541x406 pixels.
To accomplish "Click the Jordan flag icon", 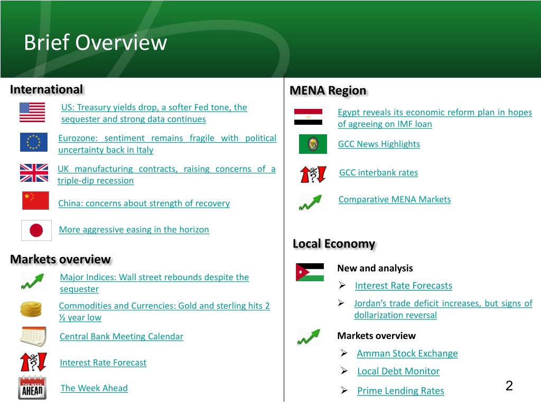I will tap(310, 272).
